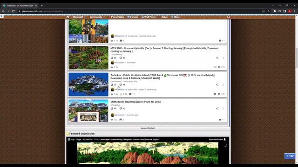298x167 pixels.
Task: Give a diamond to MCS SMP post
Action: click(112, 58)
